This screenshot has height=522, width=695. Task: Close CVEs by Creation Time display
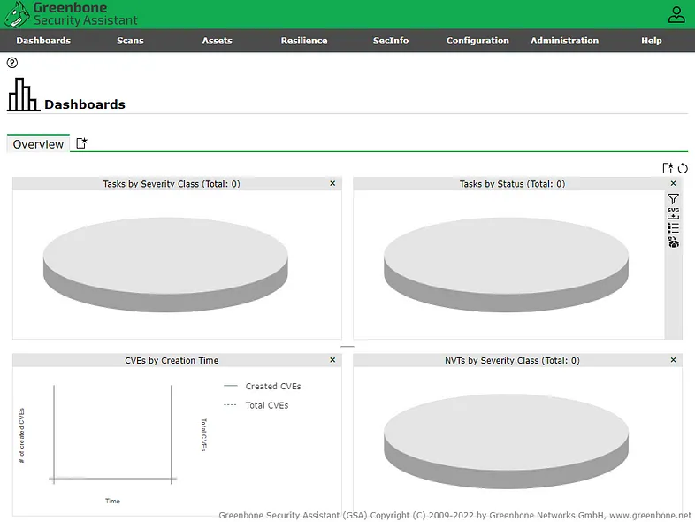click(x=332, y=360)
